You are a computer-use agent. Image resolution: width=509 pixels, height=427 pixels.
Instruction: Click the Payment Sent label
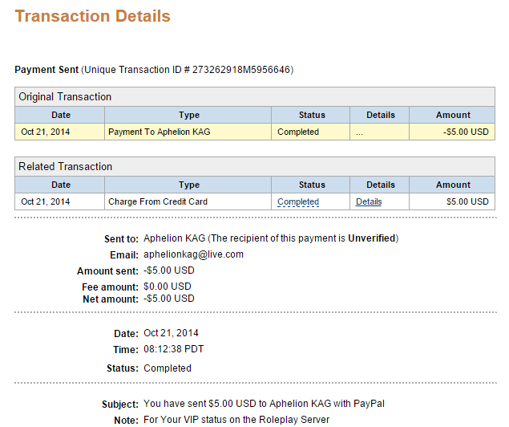[x=46, y=70]
